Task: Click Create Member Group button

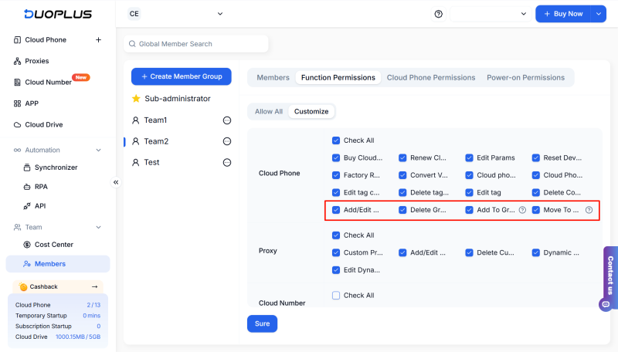Action: tap(182, 76)
